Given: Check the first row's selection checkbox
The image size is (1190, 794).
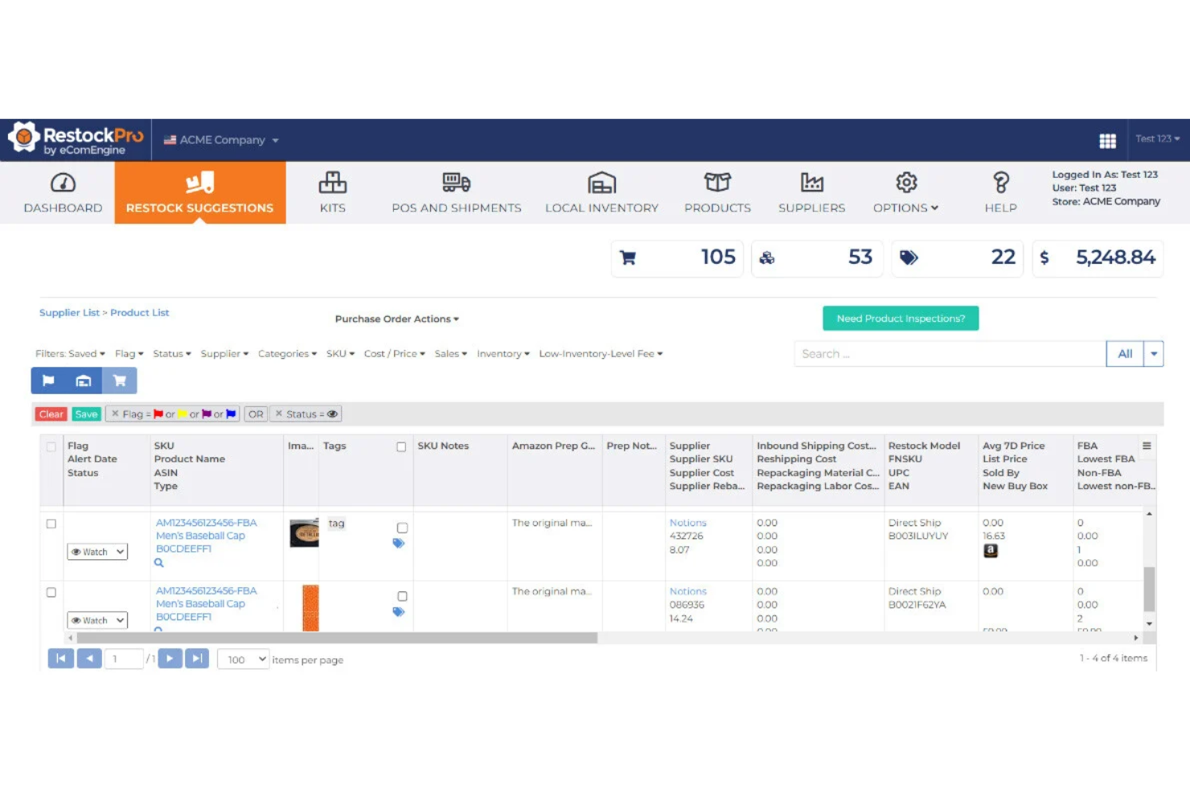Looking at the screenshot, I should coord(51,523).
